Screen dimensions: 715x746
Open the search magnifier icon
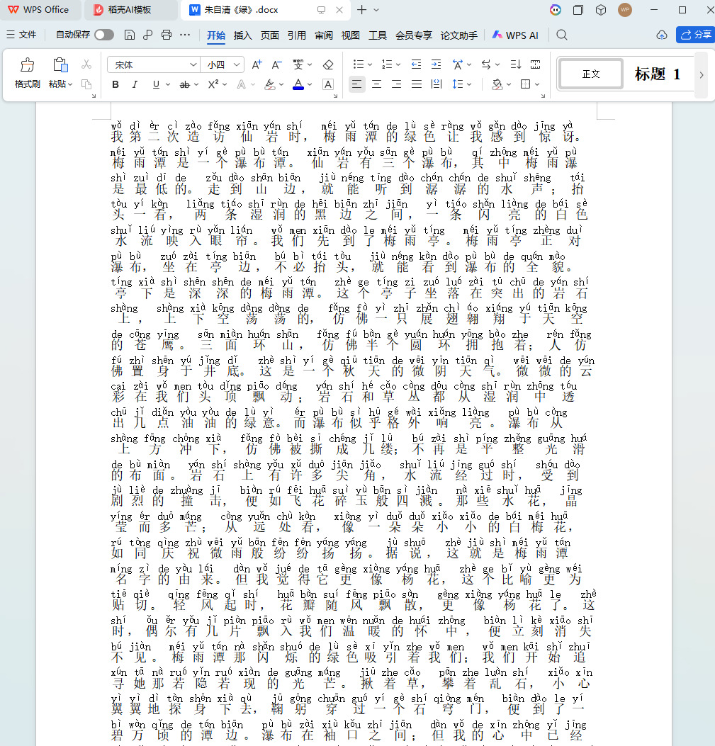point(562,35)
